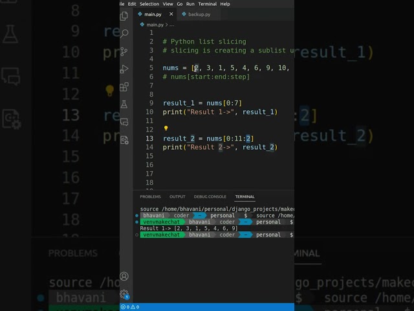Click the lightbulb code action on line 12
Screen dimensions: 414x311
coord(166,128)
